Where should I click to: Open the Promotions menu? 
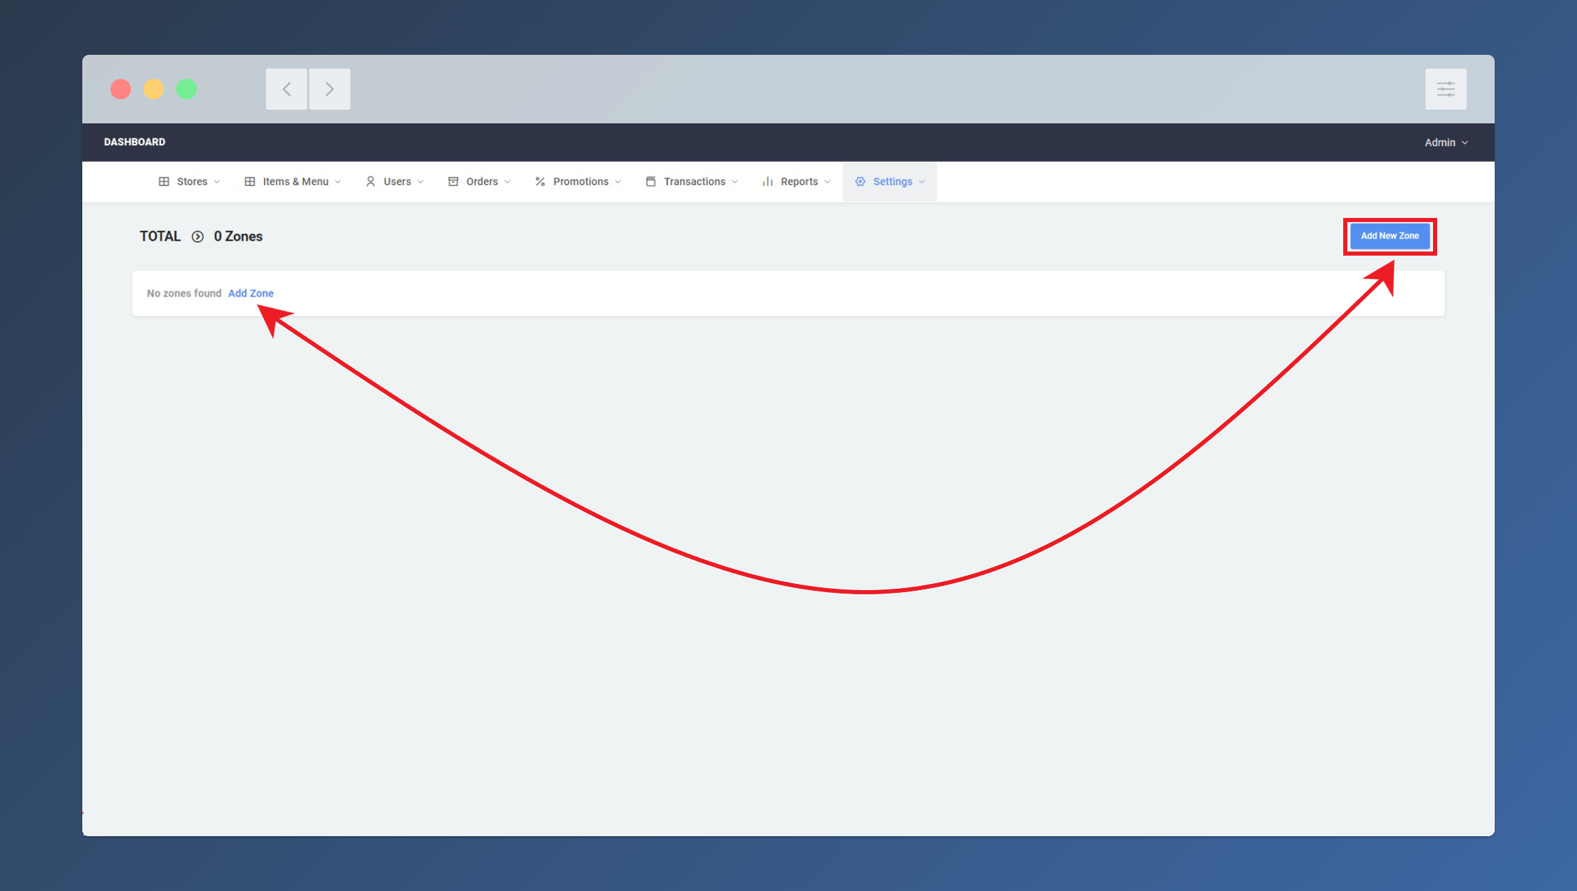[578, 182]
